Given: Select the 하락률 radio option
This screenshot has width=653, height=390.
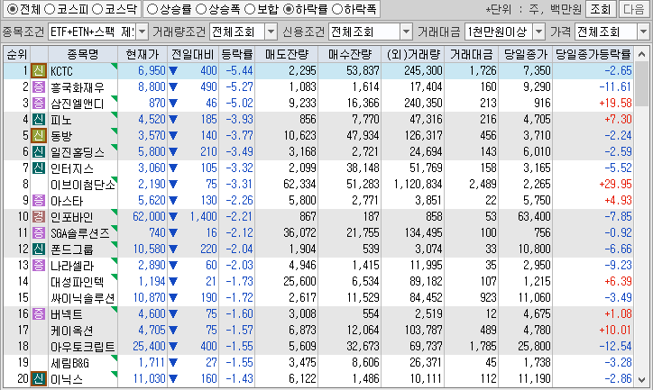Looking at the screenshot, I should (289, 9).
